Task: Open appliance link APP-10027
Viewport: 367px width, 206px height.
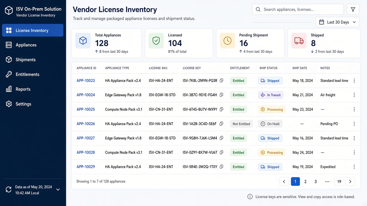Action: pos(86,138)
